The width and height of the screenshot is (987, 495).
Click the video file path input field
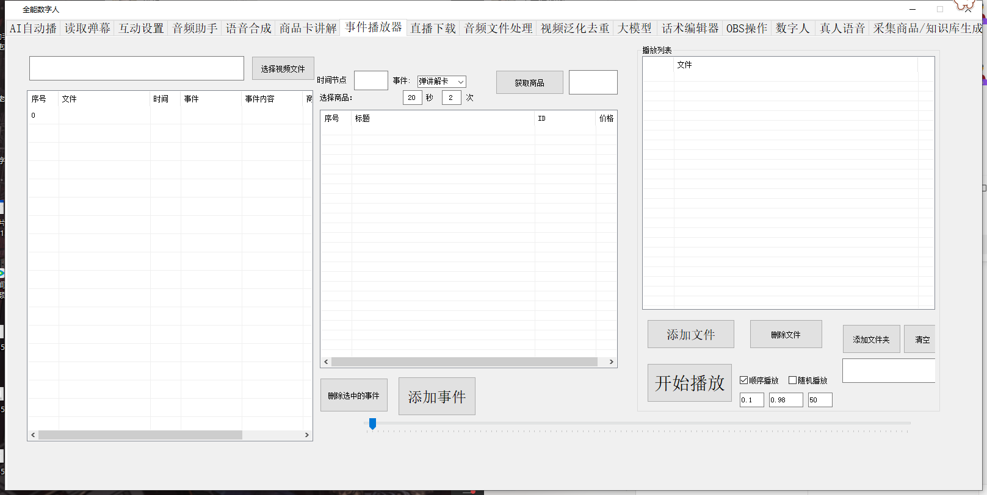click(137, 68)
